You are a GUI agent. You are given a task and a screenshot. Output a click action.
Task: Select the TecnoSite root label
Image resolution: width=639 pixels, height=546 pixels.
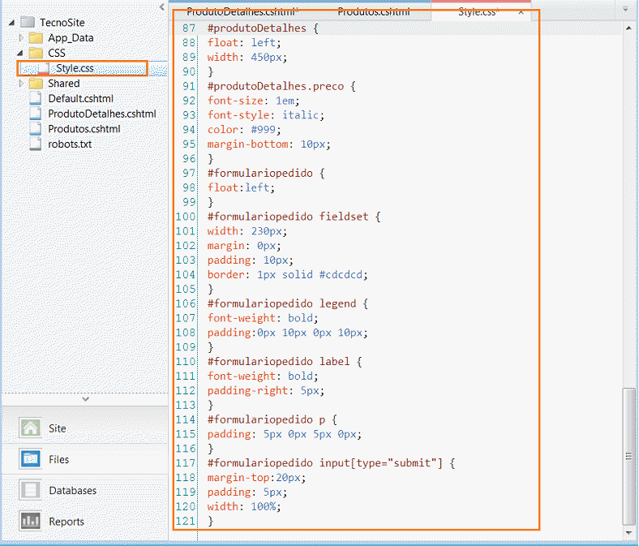[62, 23]
